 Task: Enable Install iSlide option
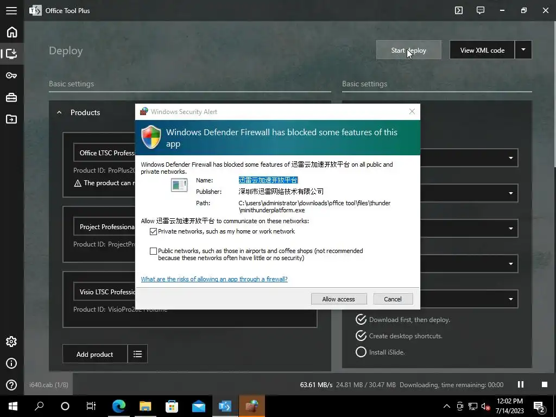point(361,352)
